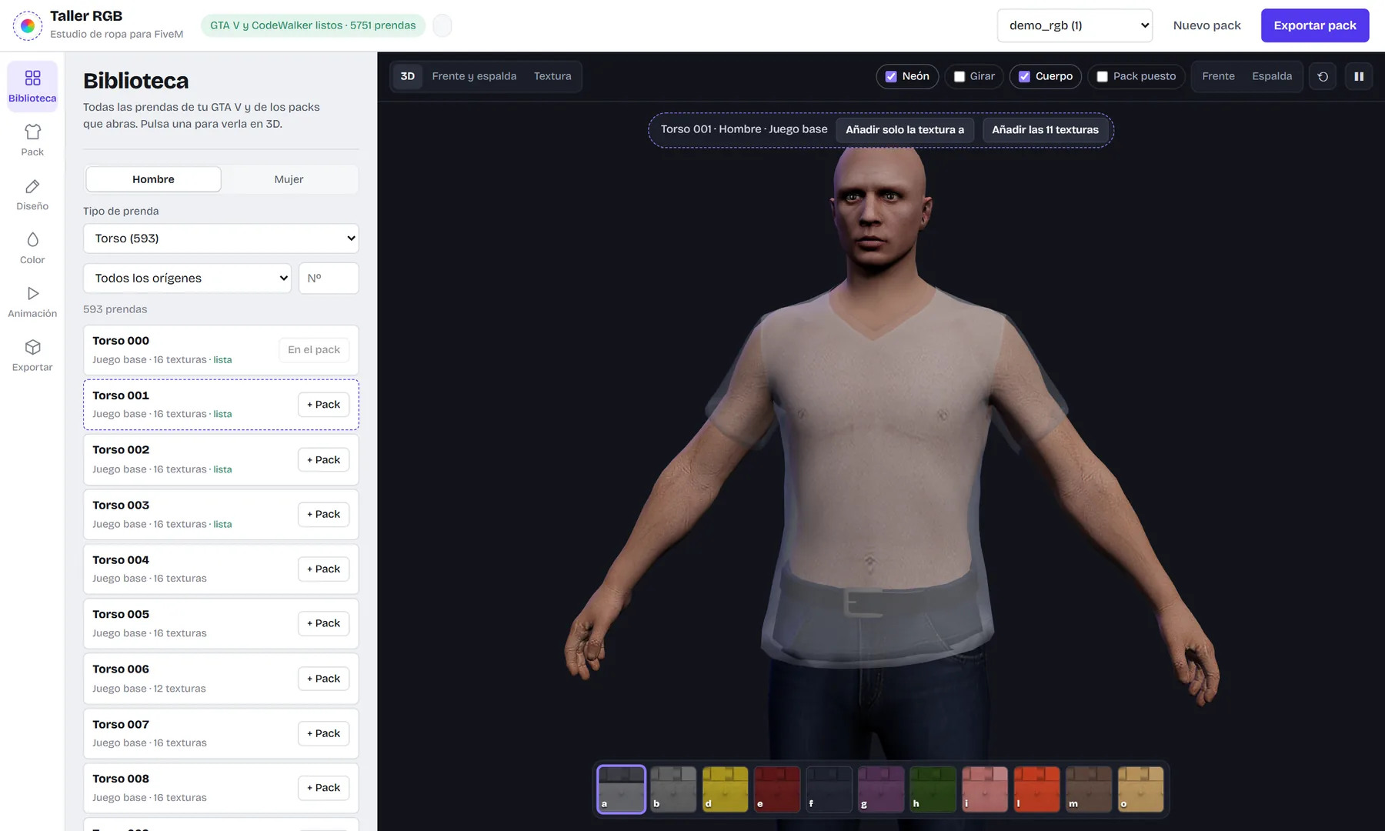1385x831 pixels.
Task: Open the Todos los orígenes dropdown
Action: tap(187, 278)
